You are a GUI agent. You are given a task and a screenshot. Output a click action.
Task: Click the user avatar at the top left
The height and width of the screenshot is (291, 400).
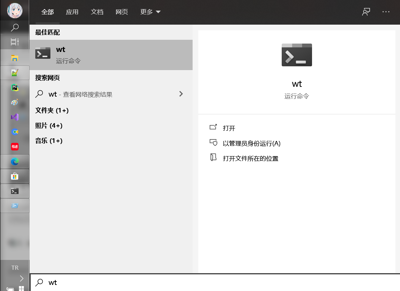[15, 10]
